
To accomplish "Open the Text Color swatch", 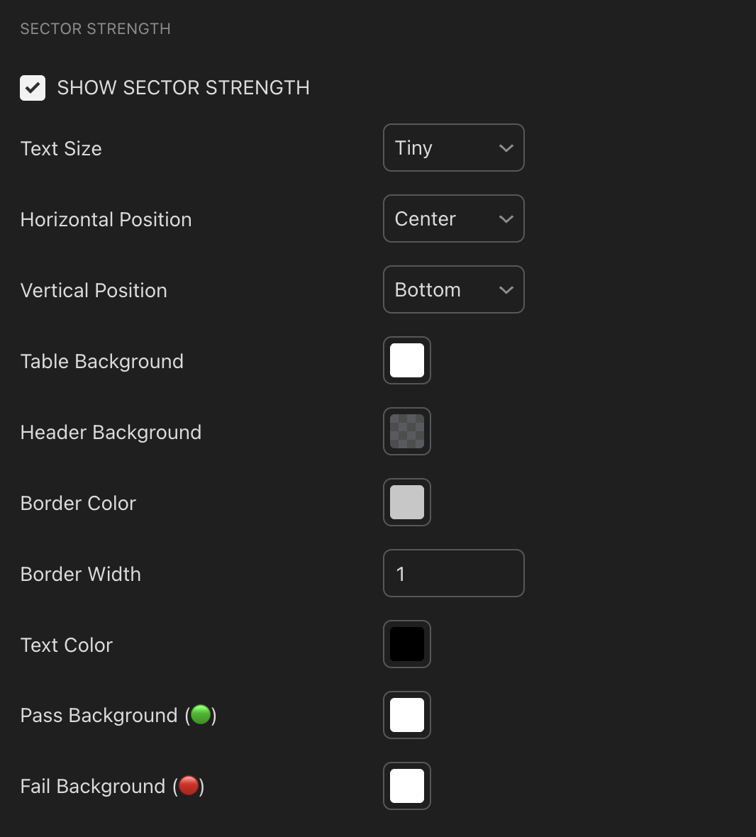I will (407, 644).
